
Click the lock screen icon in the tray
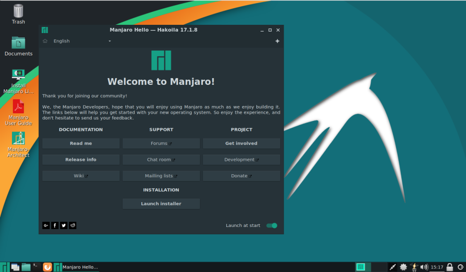450,267
